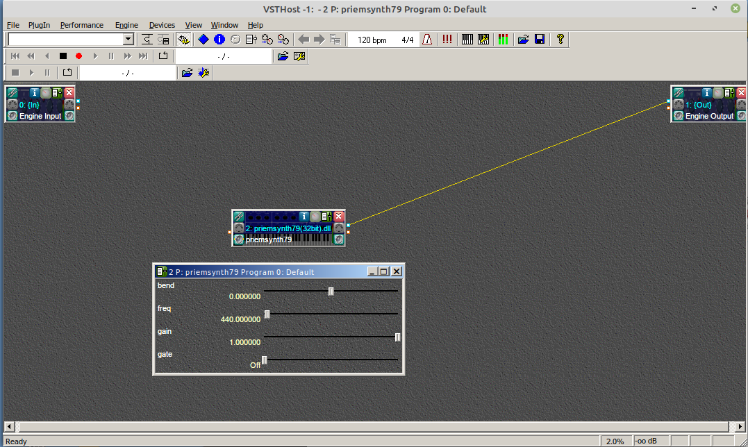
Task: Click the yellow question mark help icon
Action: click(560, 40)
